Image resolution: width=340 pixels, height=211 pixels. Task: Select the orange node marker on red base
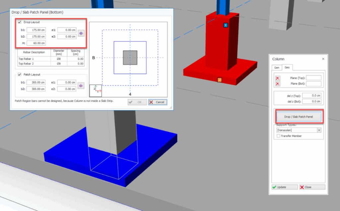coord(219,80)
